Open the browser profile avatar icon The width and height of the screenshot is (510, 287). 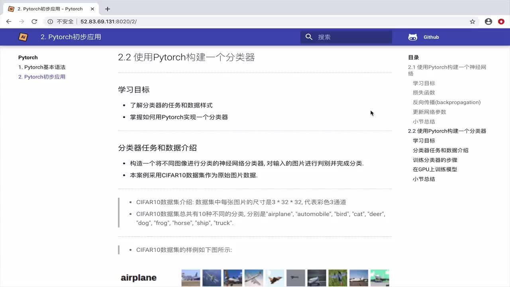click(x=488, y=22)
